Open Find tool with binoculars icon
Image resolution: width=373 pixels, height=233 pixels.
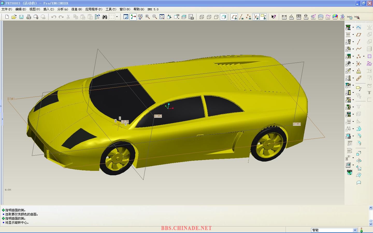(105, 17)
